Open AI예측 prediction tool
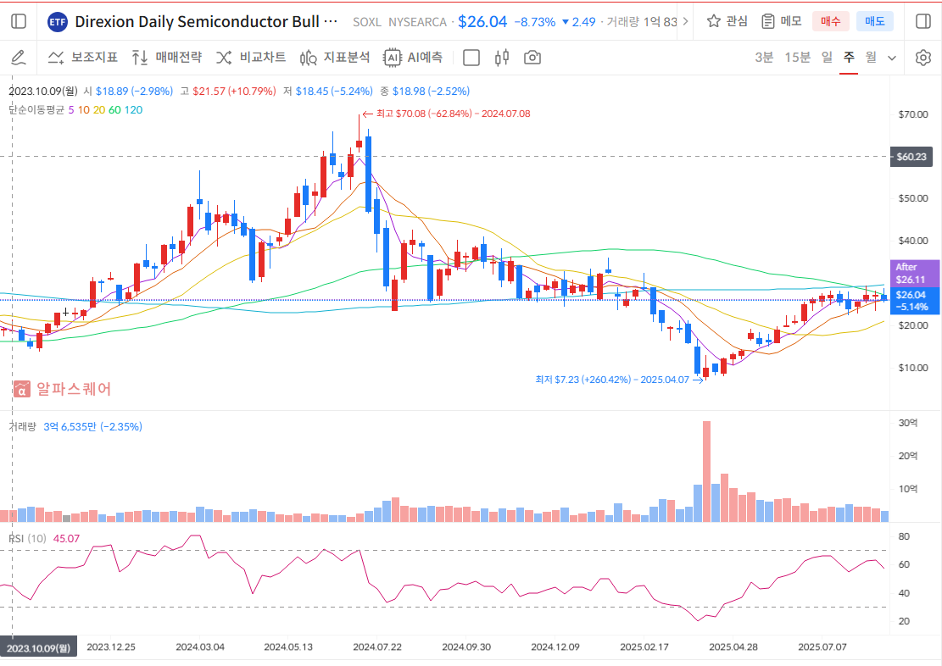Viewport: 942px width, 666px height. pyautogui.click(x=413, y=58)
